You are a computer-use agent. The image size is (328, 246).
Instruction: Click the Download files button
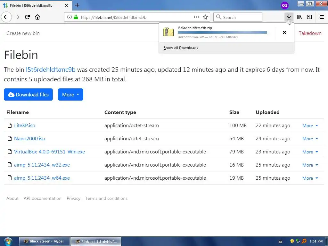tap(28, 94)
